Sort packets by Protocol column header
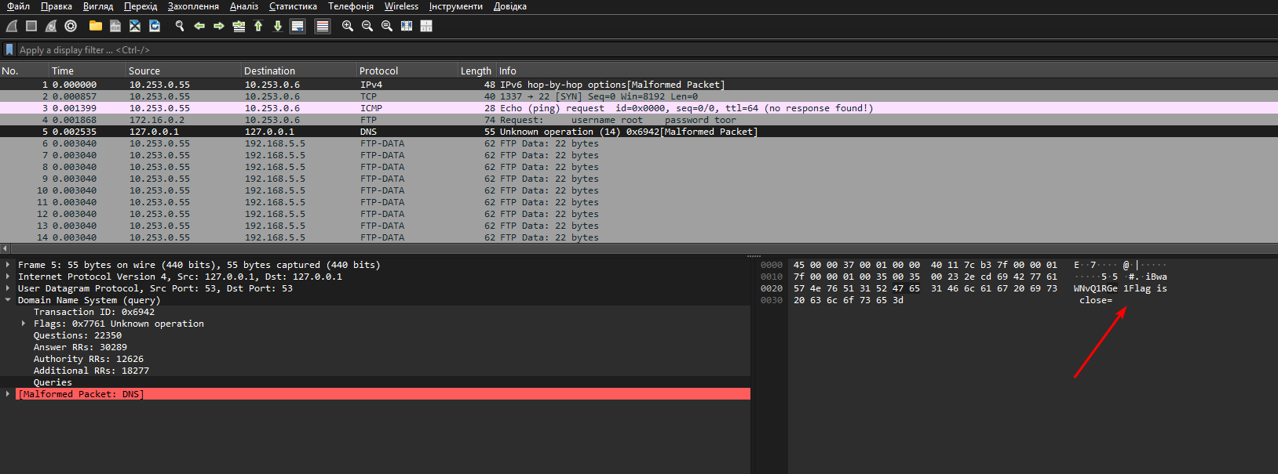The width and height of the screenshot is (1278, 474). (378, 71)
